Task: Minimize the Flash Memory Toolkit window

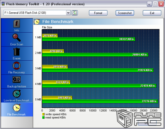Action: [149, 4]
